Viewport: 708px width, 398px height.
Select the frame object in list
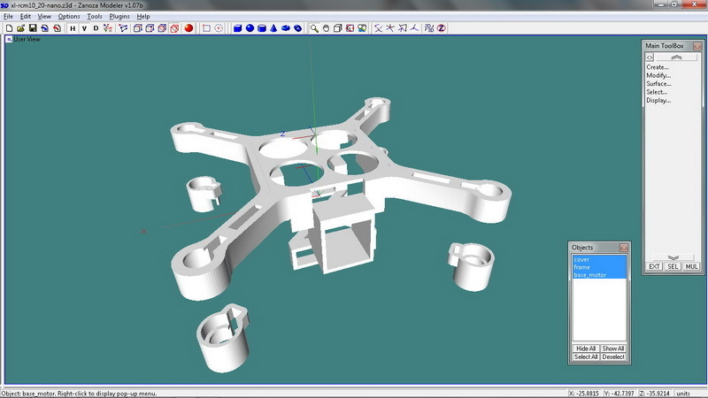(x=582, y=267)
